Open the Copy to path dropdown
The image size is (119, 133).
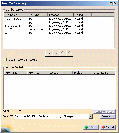pos(90,116)
